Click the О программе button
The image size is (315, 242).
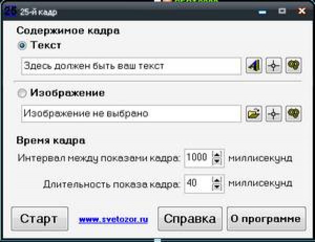tap(266, 218)
